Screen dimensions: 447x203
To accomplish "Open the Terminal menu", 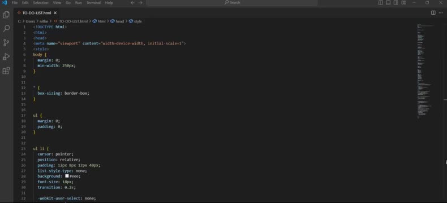I will pos(93,3).
